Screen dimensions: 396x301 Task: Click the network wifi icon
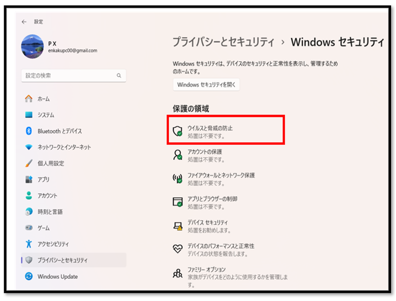pos(29,147)
